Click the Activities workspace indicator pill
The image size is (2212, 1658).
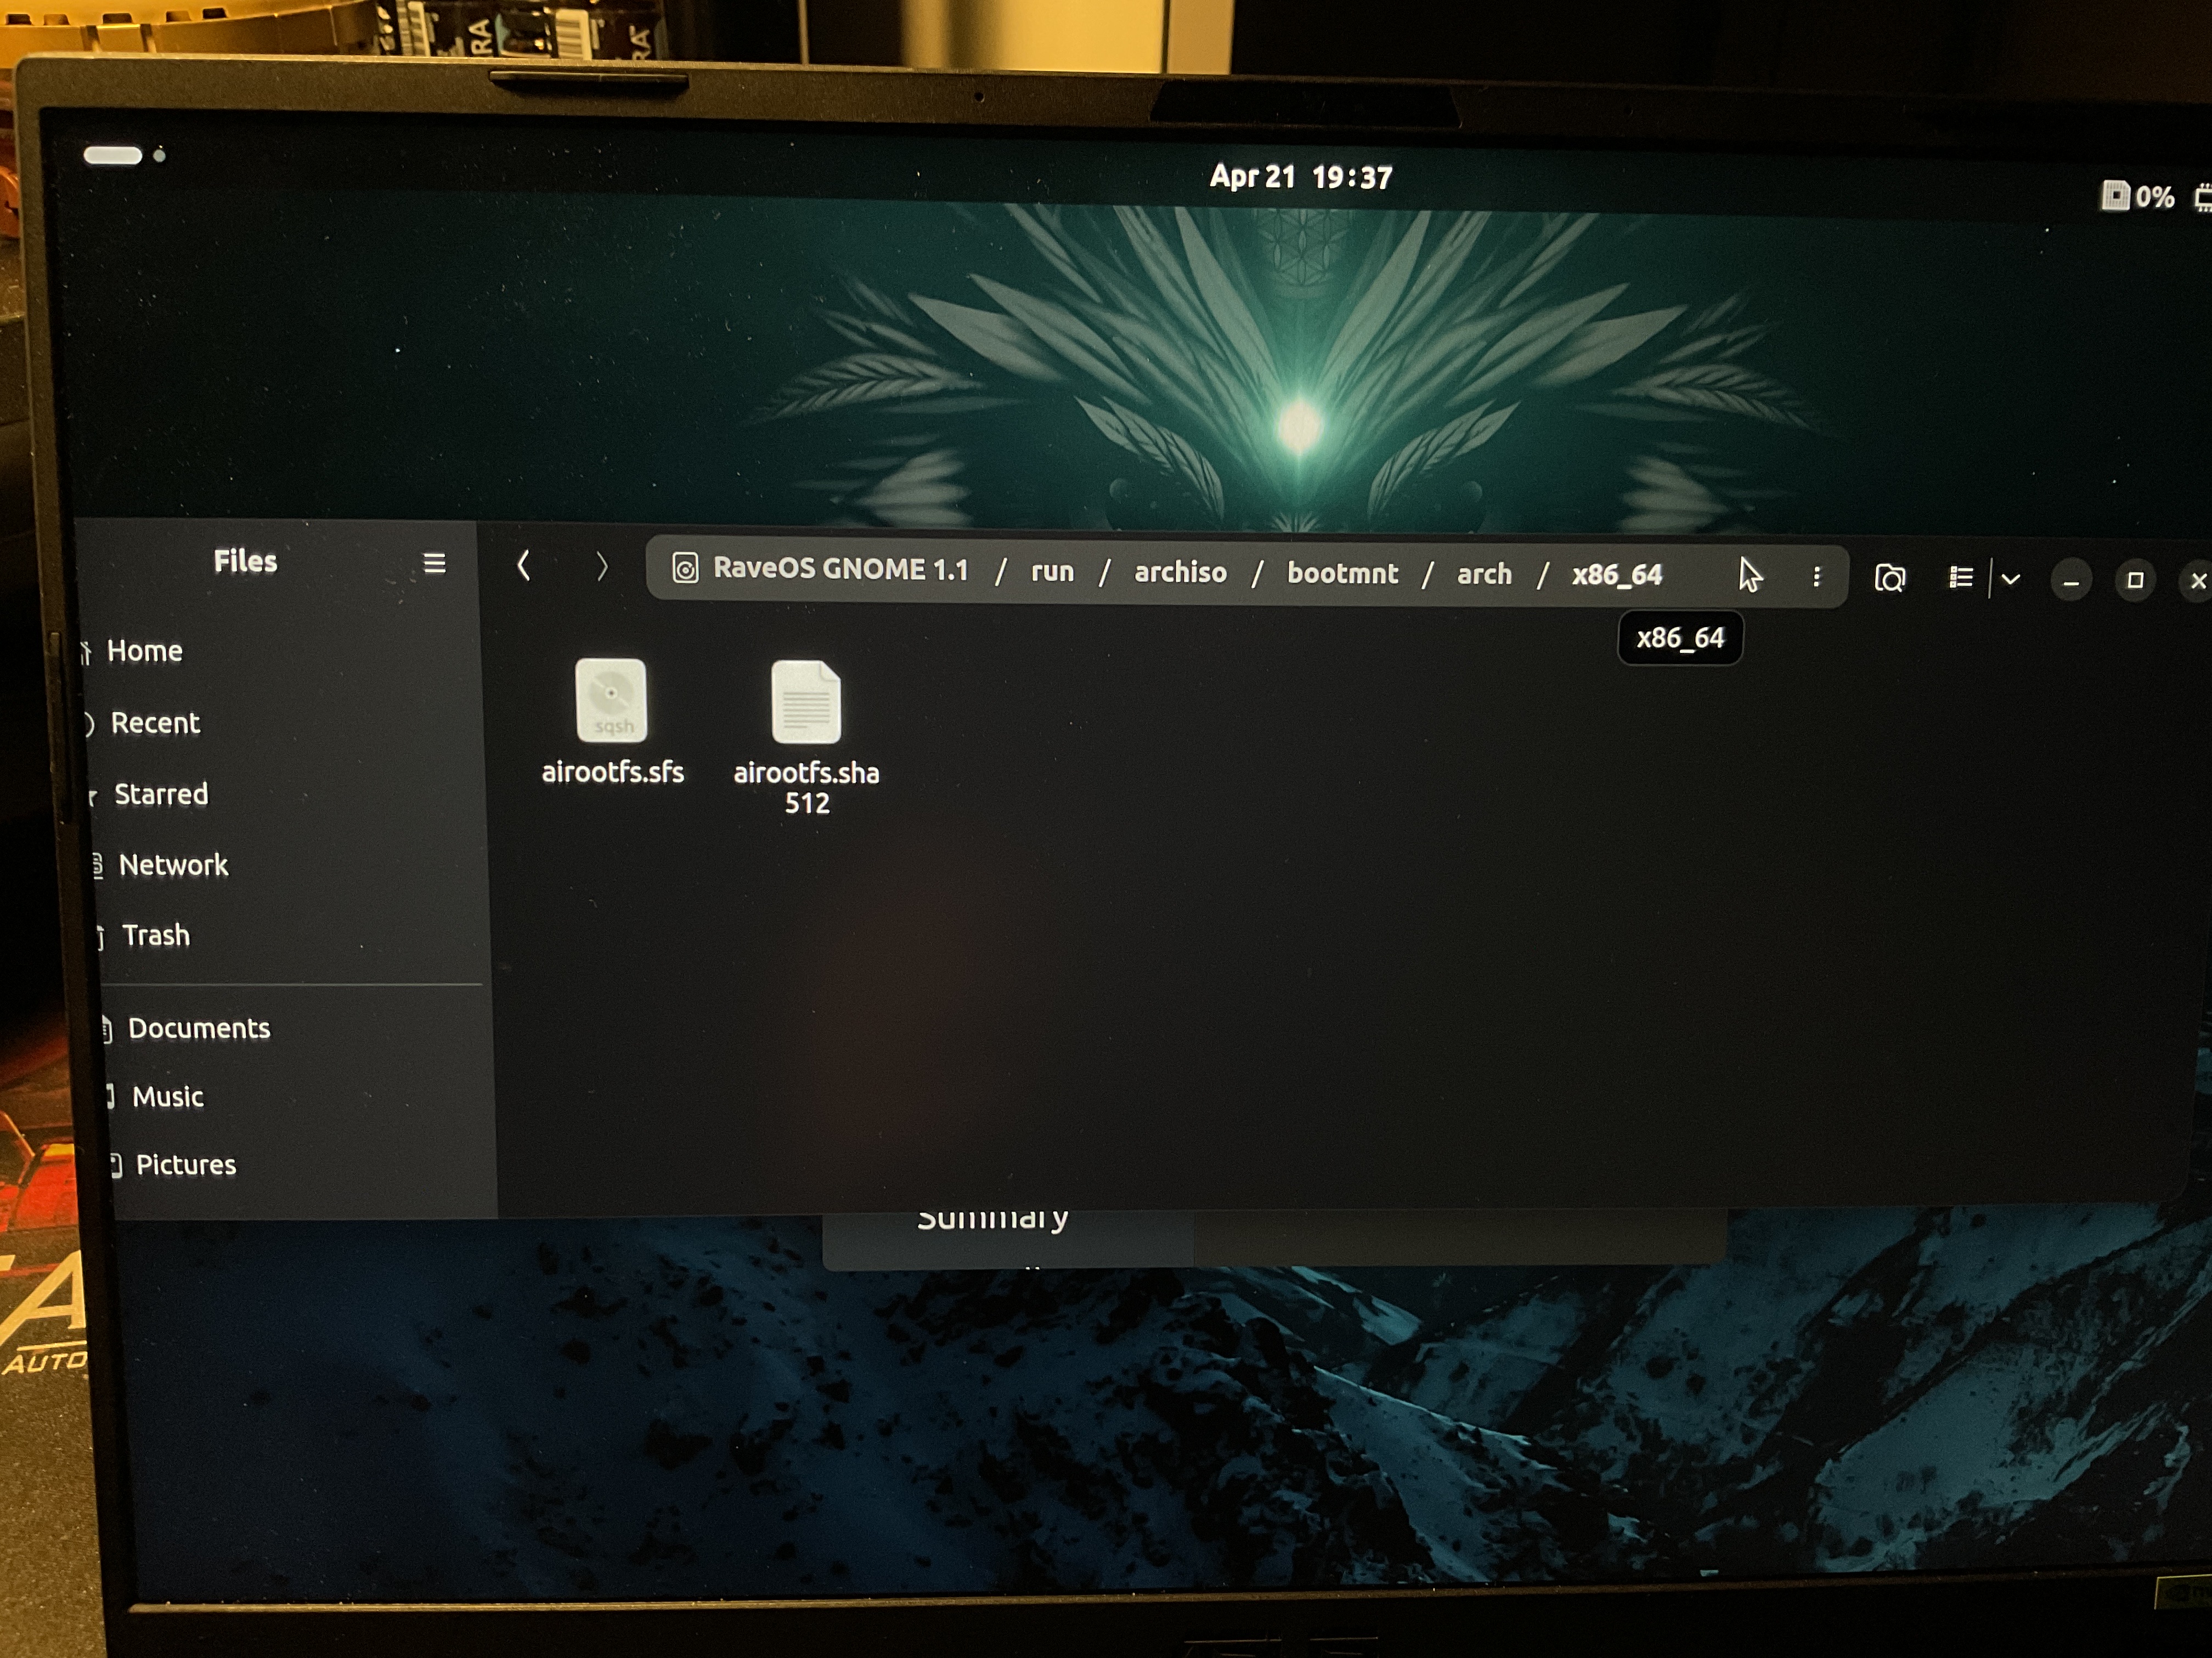113,155
